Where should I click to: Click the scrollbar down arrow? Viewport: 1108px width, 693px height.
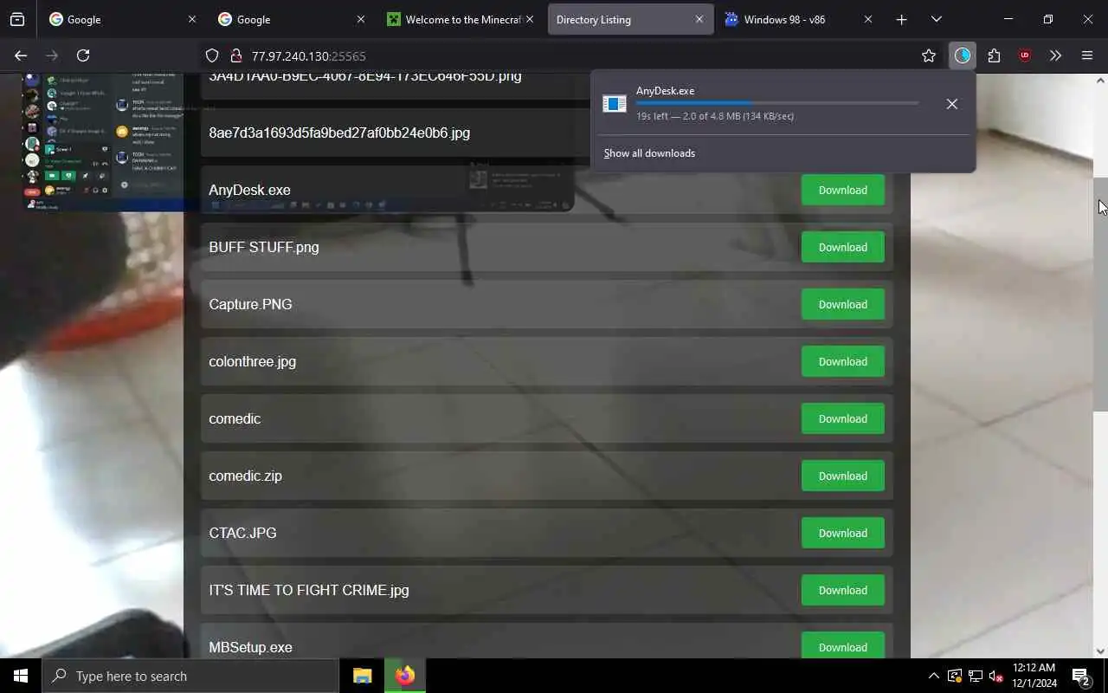click(1100, 651)
